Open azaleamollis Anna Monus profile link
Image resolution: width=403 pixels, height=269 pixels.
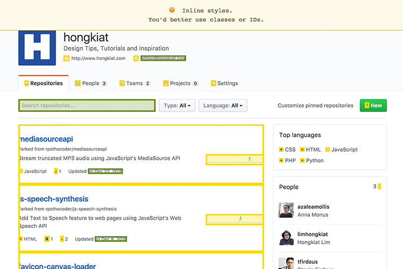click(x=313, y=210)
